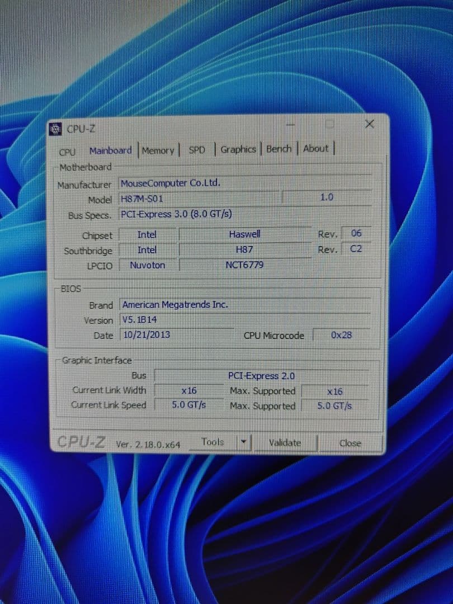Click CPU Microcode value 0x28
The width and height of the screenshot is (453, 604).
341,335
